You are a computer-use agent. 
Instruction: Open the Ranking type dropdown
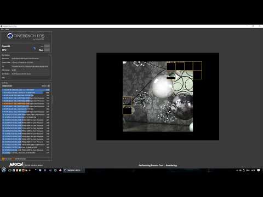[7, 86]
